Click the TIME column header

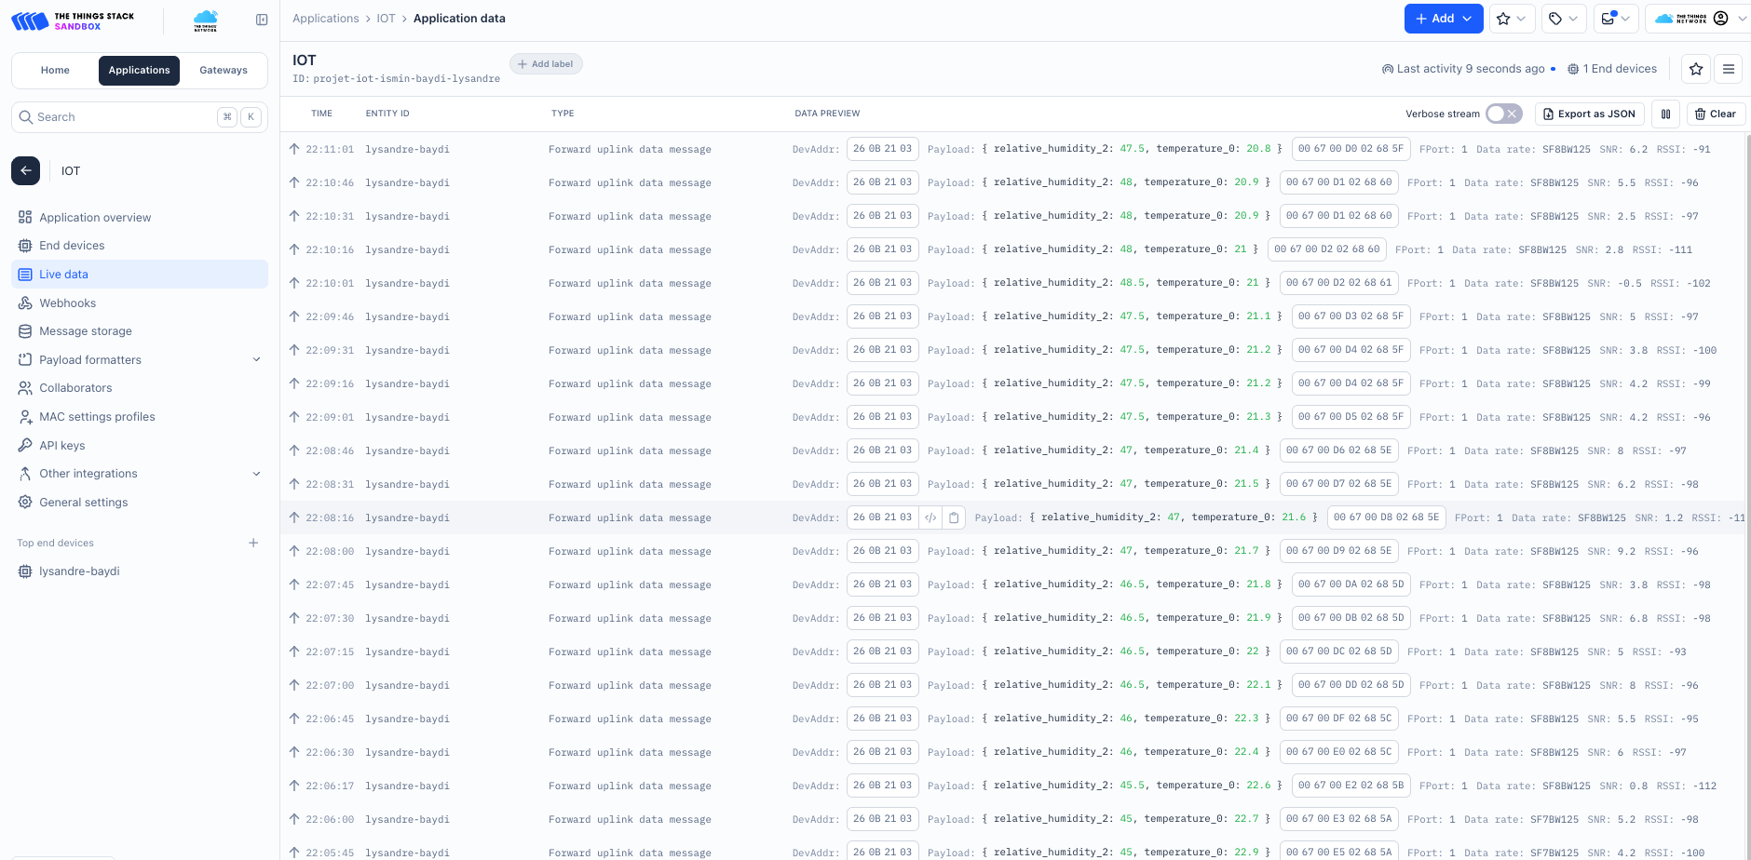[321, 114]
